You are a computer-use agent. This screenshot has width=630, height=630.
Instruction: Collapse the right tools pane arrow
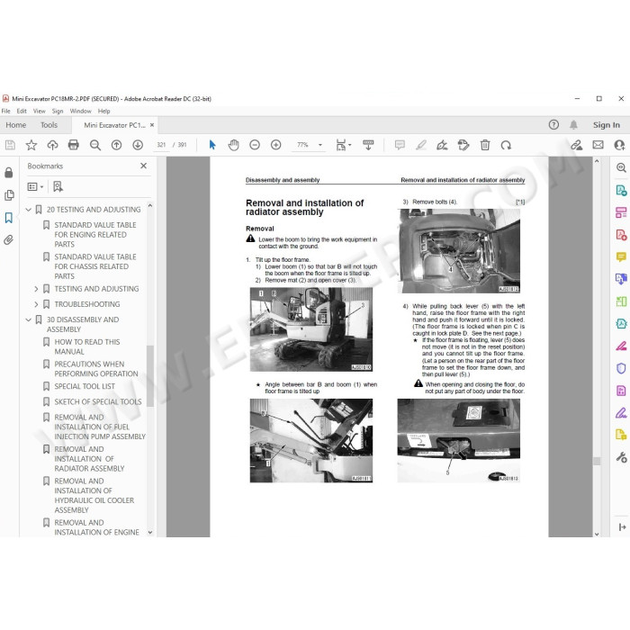click(622, 527)
